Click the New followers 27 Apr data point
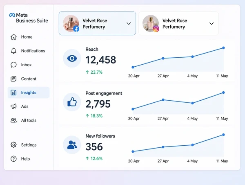 [x=163, y=147]
